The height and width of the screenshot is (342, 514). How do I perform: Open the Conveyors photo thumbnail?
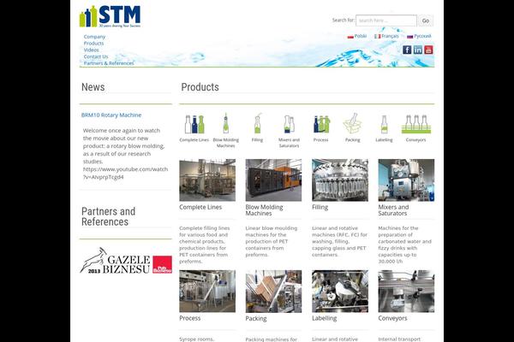click(x=406, y=291)
